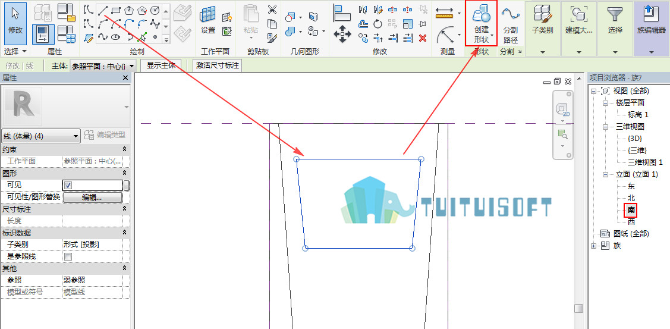The width and height of the screenshot is (670, 329).
Task: Click the 2D navigation wheel icon in viewport
Action: [562, 109]
